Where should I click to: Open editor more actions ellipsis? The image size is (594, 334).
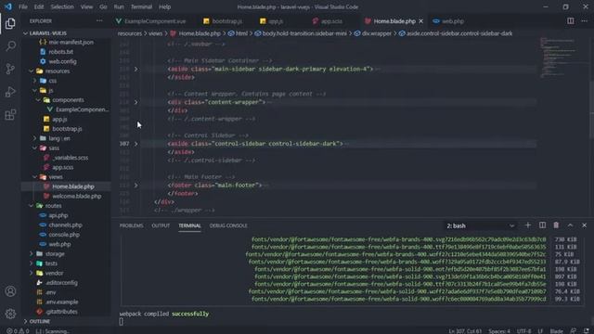coord(584,21)
